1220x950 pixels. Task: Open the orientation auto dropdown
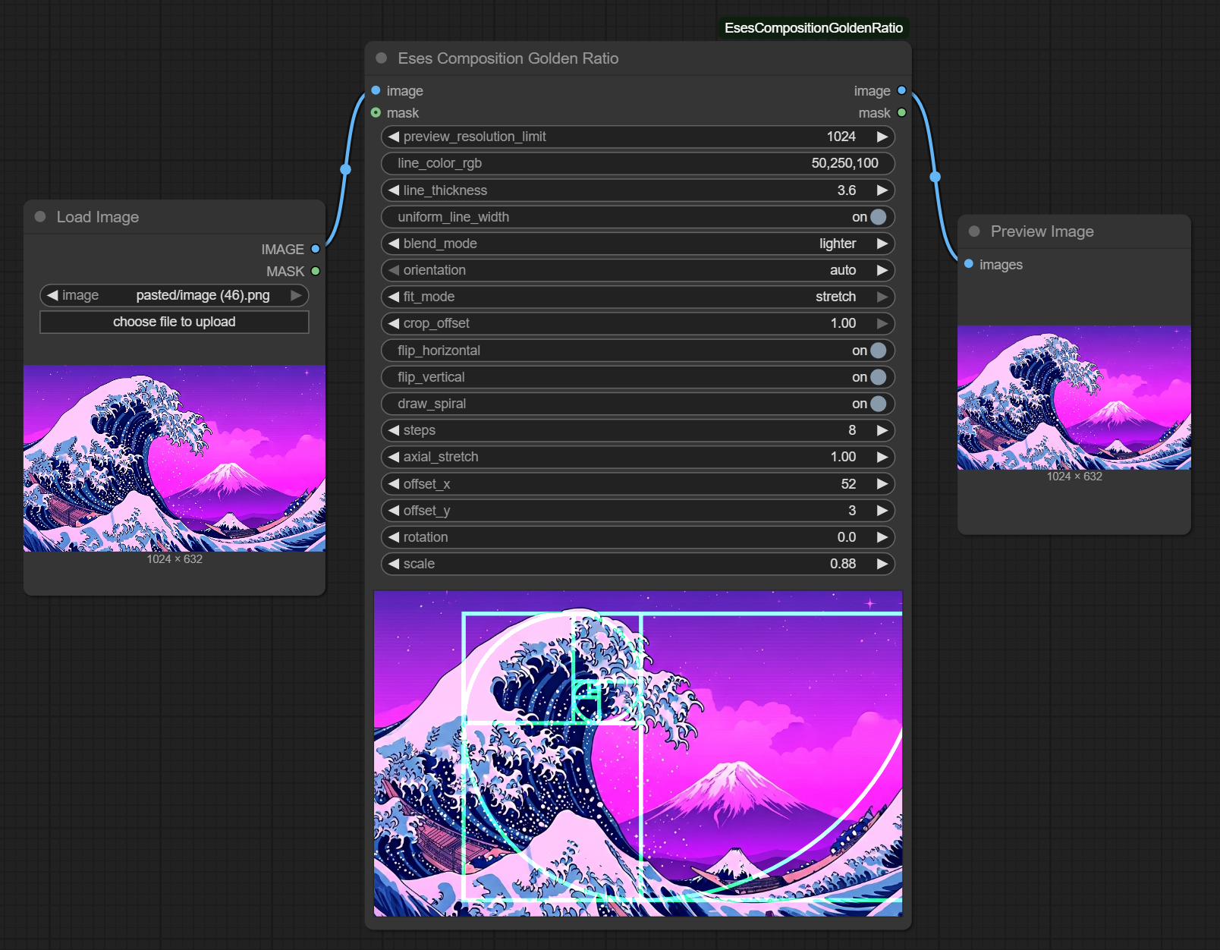[x=637, y=270]
